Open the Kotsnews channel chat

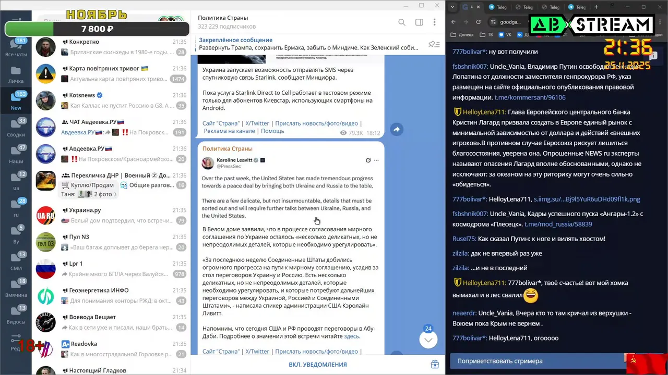(x=111, y=100)
